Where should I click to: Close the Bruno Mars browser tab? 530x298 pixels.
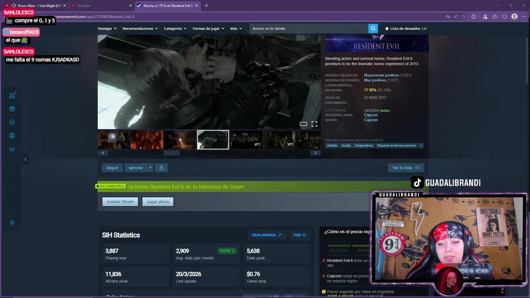tap(65, 5)
